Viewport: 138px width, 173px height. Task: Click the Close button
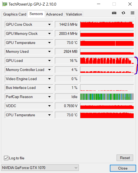[x=123, y=168]
